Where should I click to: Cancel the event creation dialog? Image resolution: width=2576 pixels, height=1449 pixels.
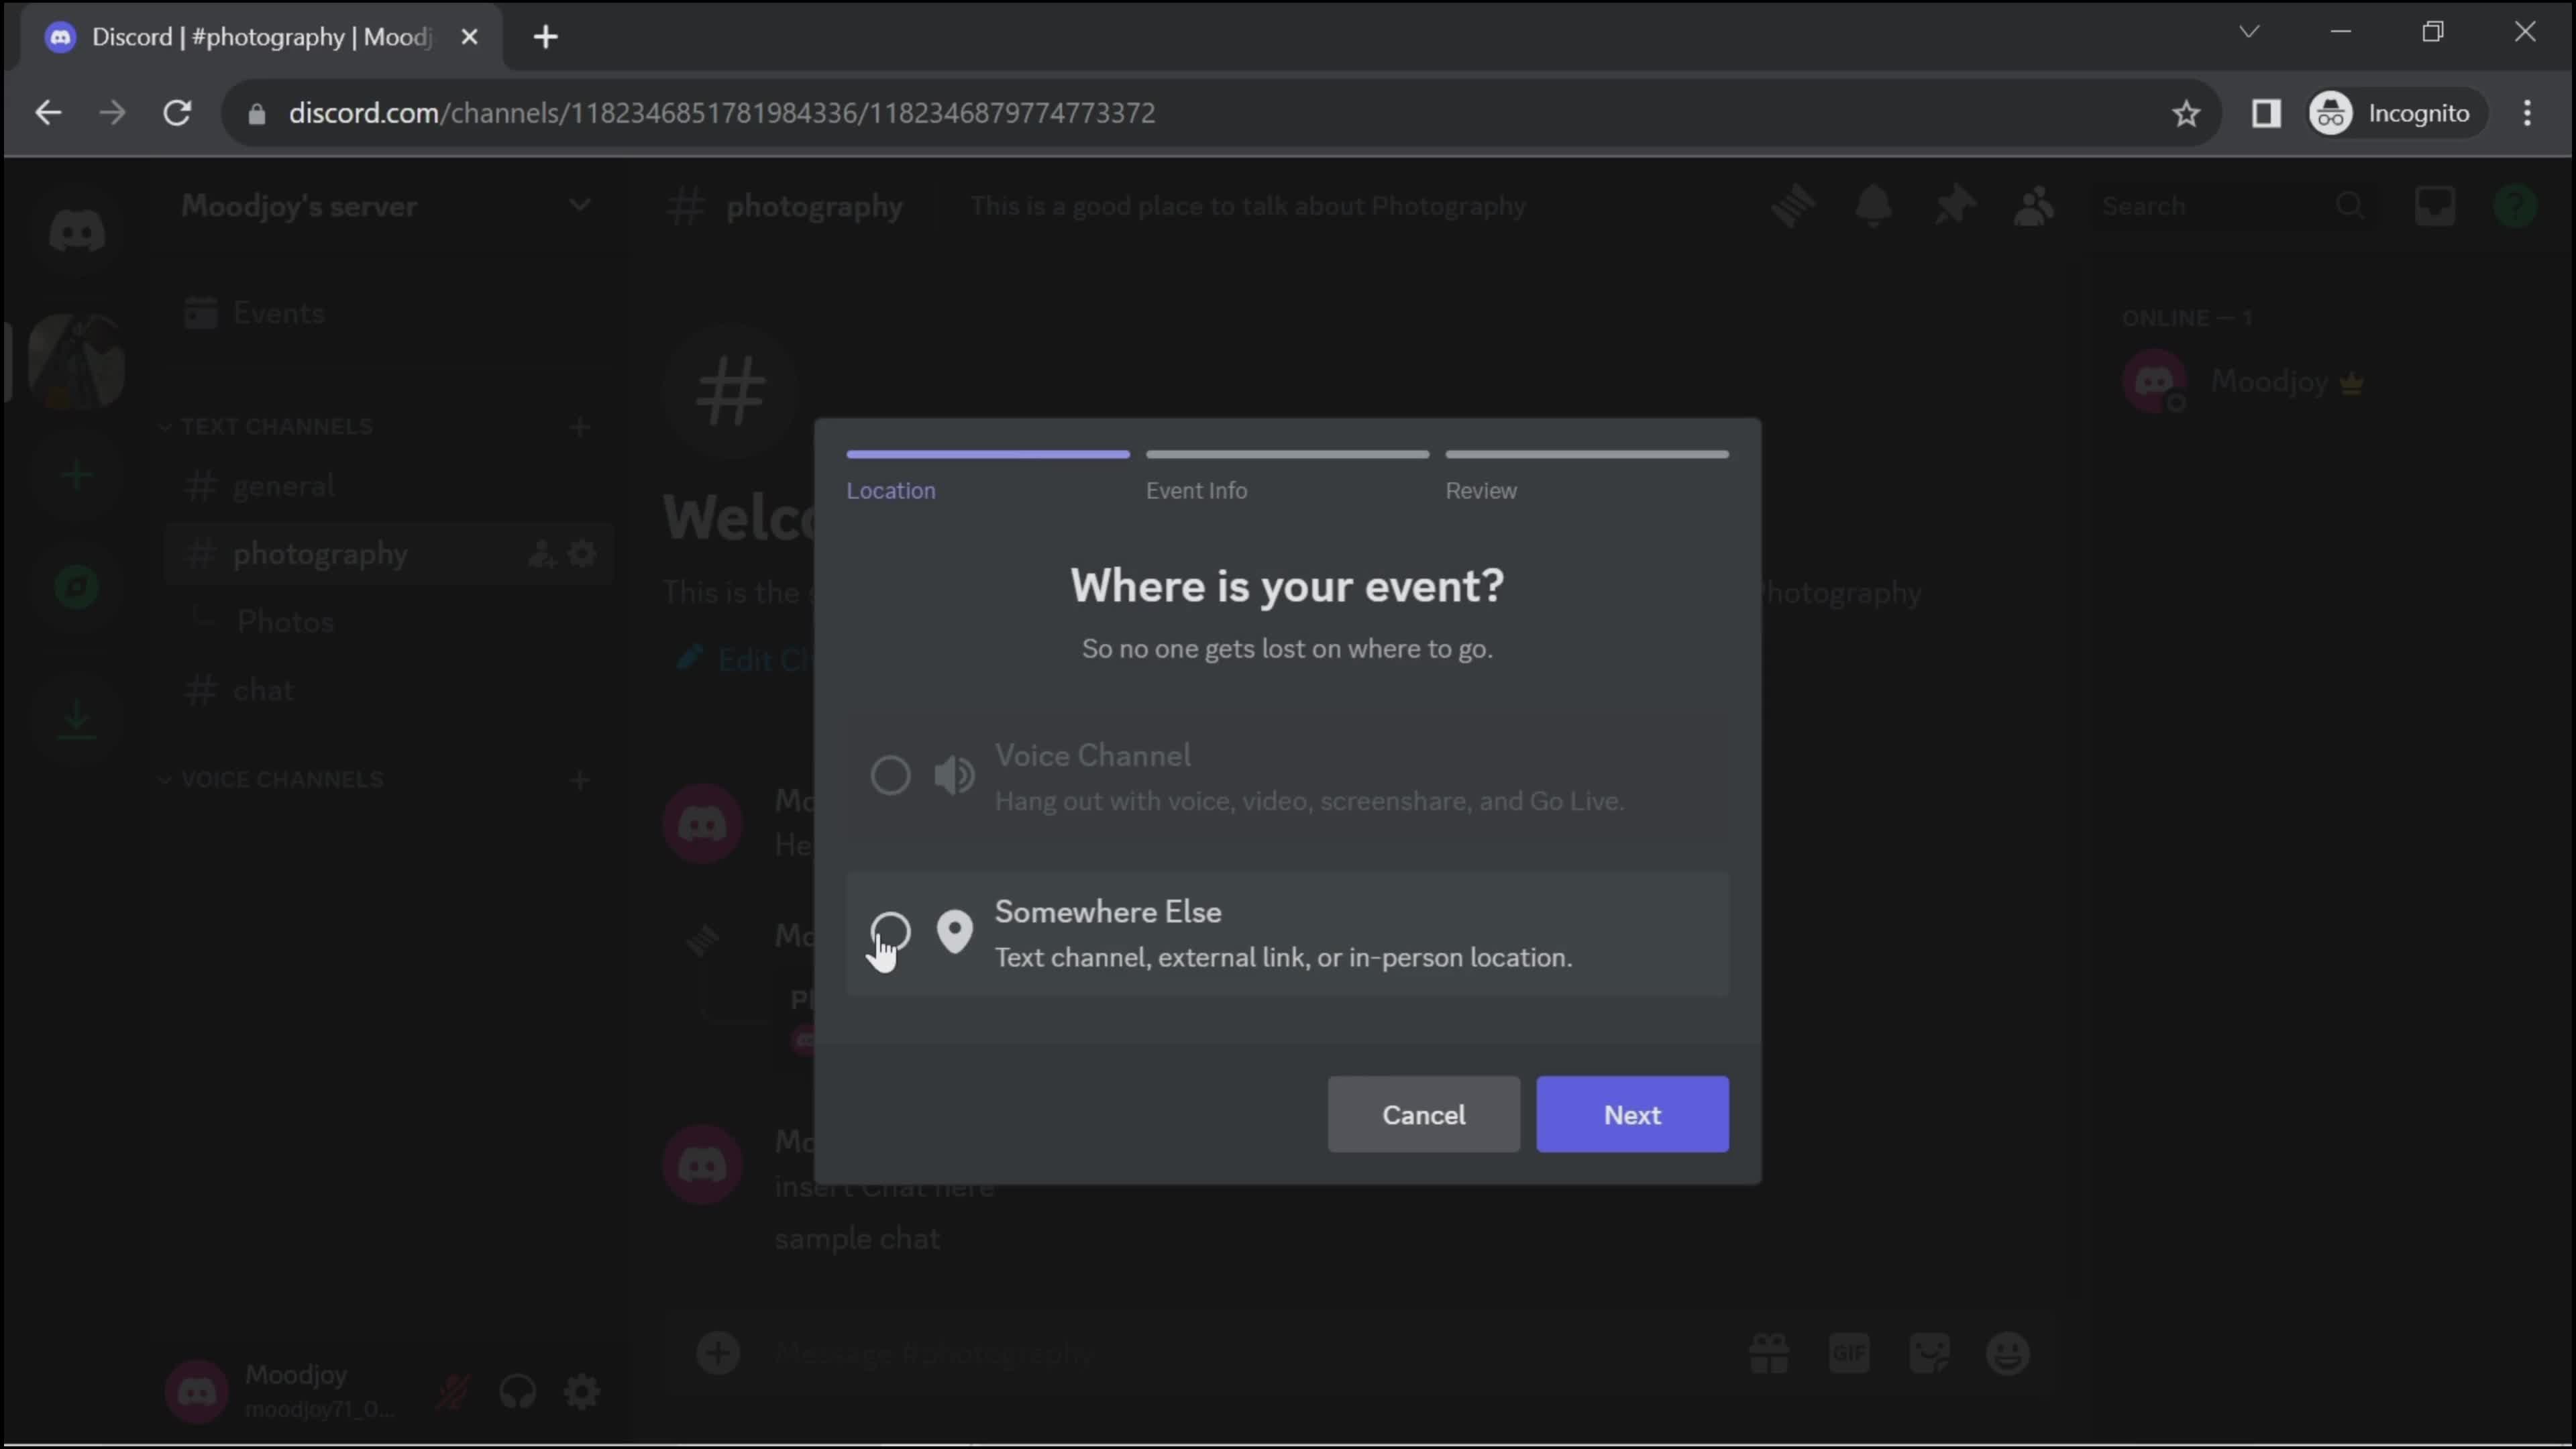coord(1423,1114)
